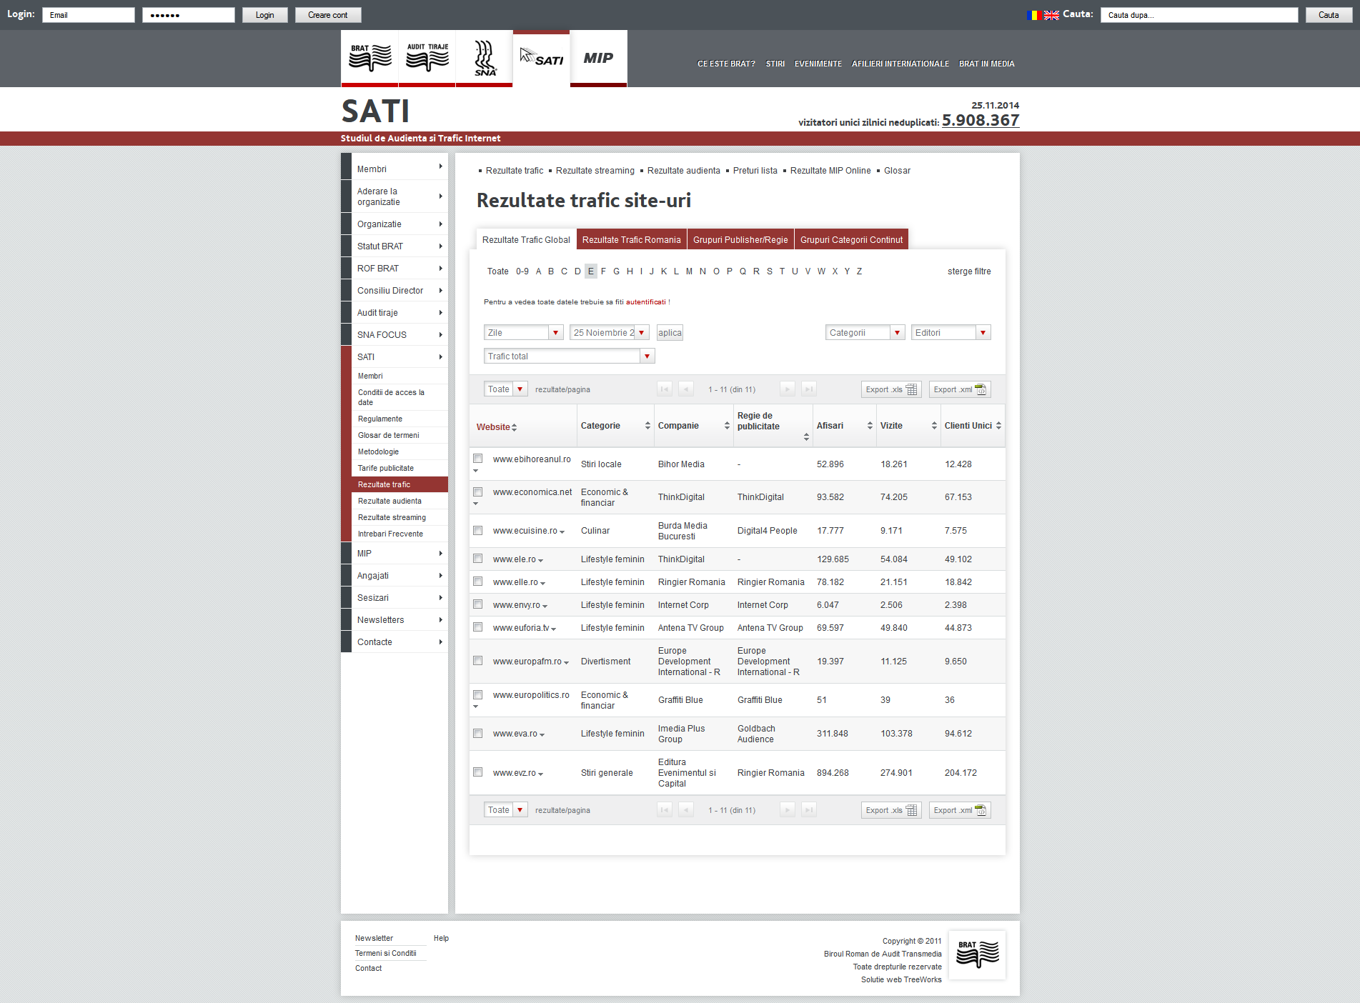Open the Zile period dropdown
Image resolution: width=1360 pixels, height=1003 pixels.
click(x=523, y=333)
